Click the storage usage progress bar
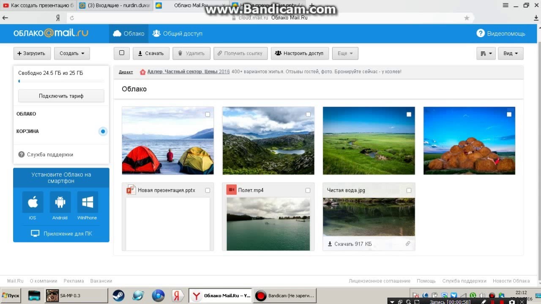 (x=61, y=81)
